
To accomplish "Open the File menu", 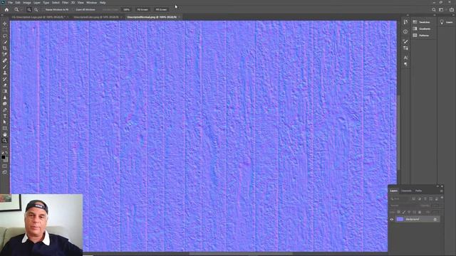I will pos(10,3).
